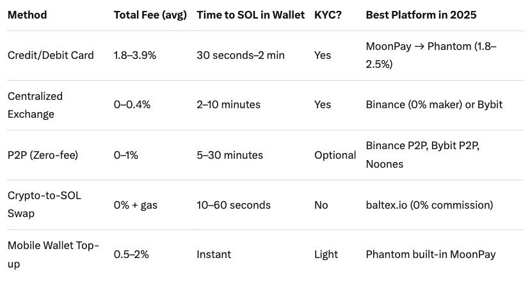Click the Total Fee (avg) column header

[x=150, y=15]
